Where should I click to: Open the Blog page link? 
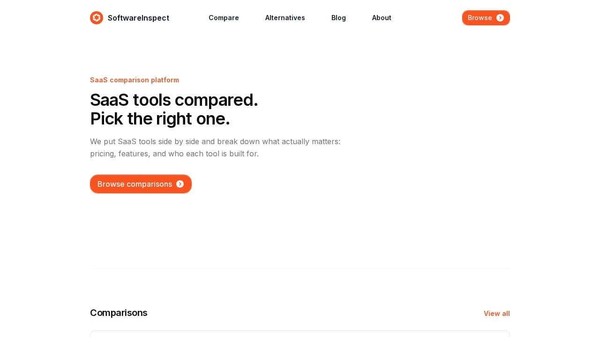(x=338, y=18)
